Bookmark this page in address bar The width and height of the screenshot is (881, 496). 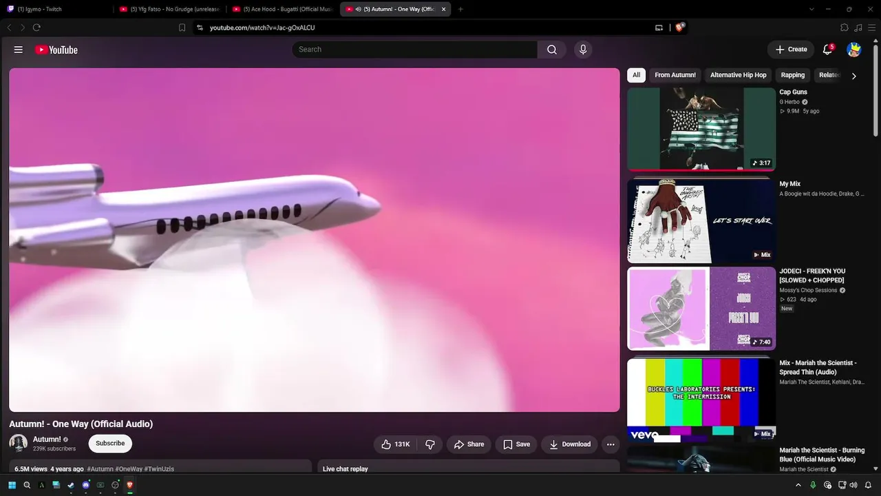click(x=182, y=28)
